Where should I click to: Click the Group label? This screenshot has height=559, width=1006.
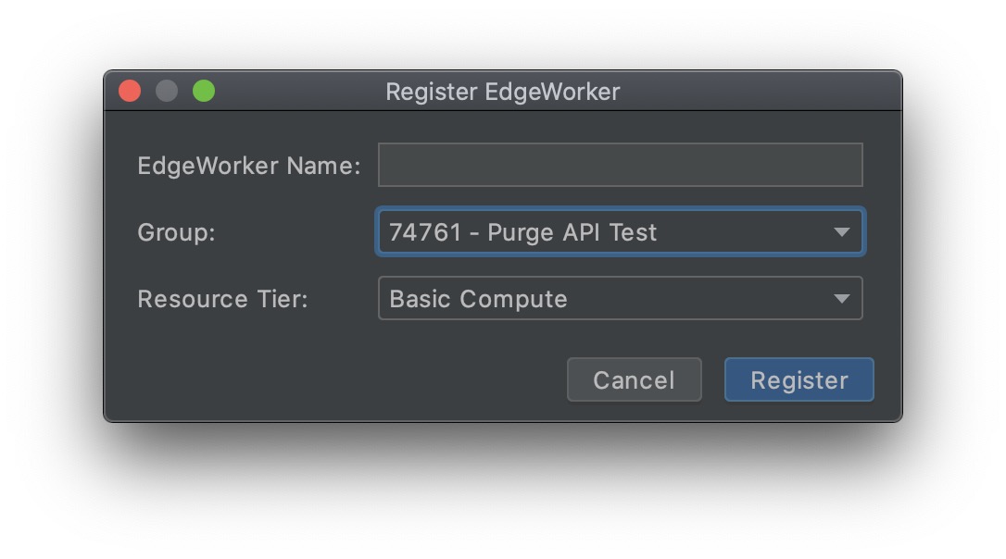coord(176,232)
